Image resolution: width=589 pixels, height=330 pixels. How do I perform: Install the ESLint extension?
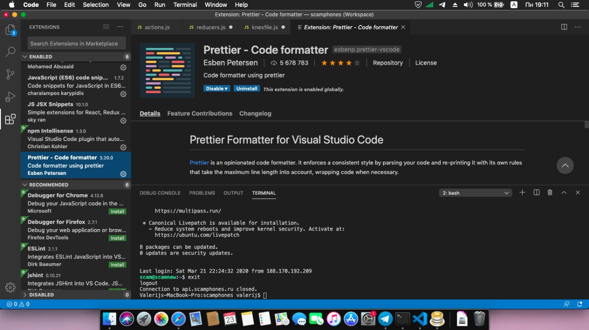coord(117,265)
